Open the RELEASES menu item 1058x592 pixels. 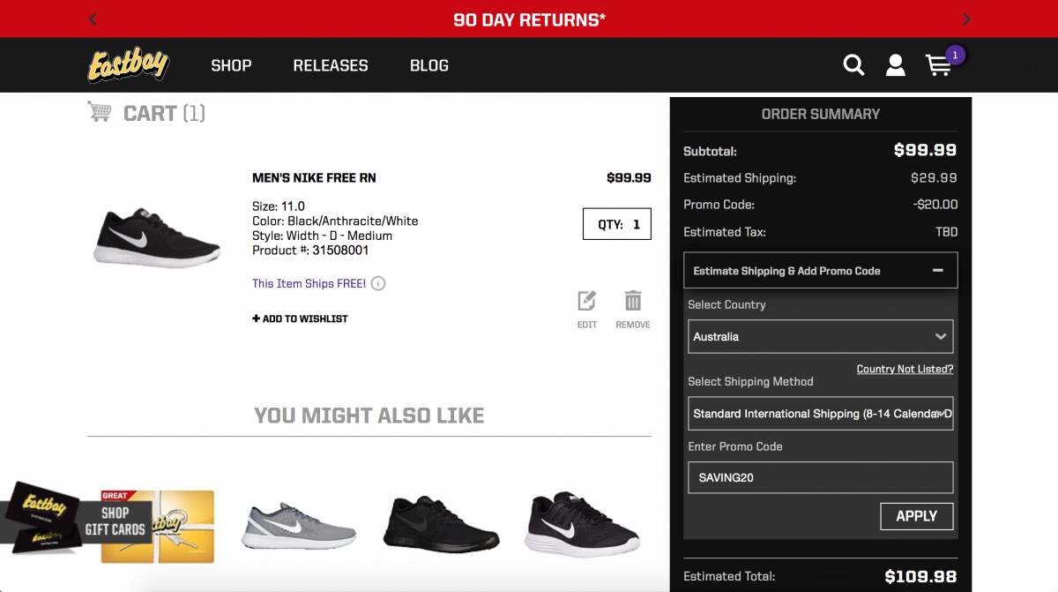331,65
